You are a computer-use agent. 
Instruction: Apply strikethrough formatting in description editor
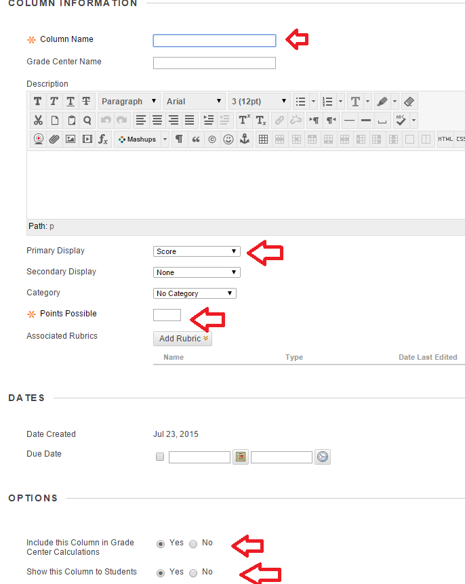87,102
